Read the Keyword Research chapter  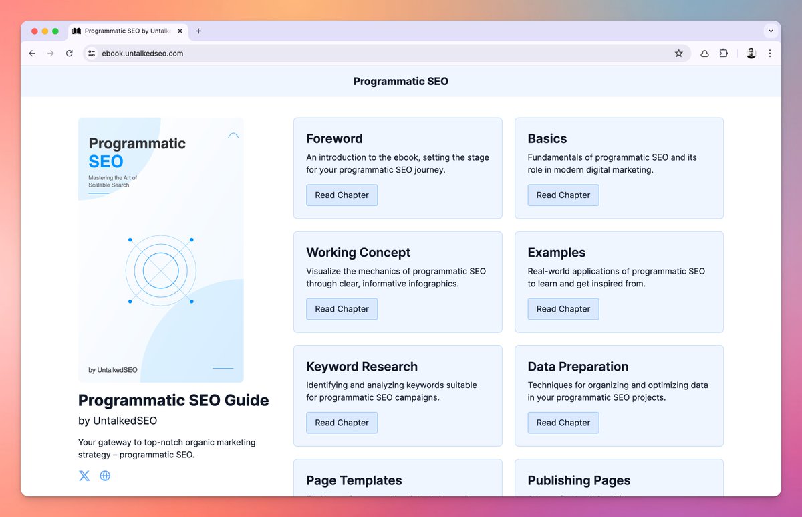tap(342, 423)
